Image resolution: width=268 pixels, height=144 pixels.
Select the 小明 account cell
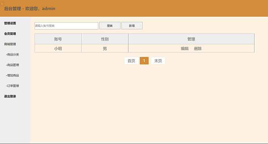click(58, 48)
